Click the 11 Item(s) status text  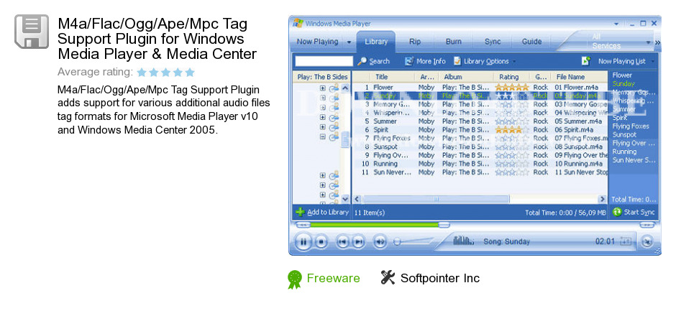click(370, 213)
